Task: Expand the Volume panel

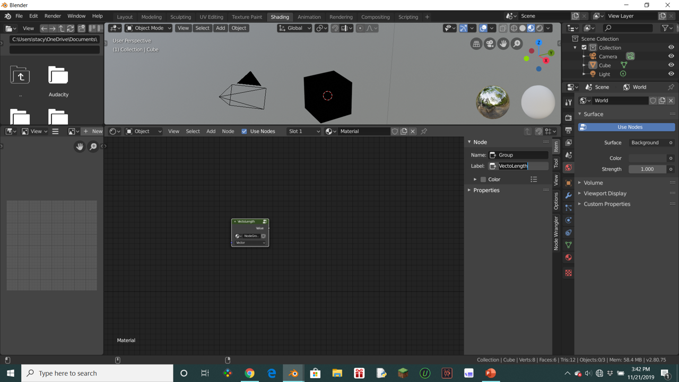Action: (x=593, y=183)
